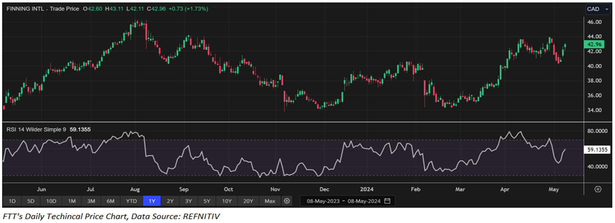The height and width of the screenshot is (223, 615).
Task: Switch to the 2Y time range
Action: tap(170, 201)
